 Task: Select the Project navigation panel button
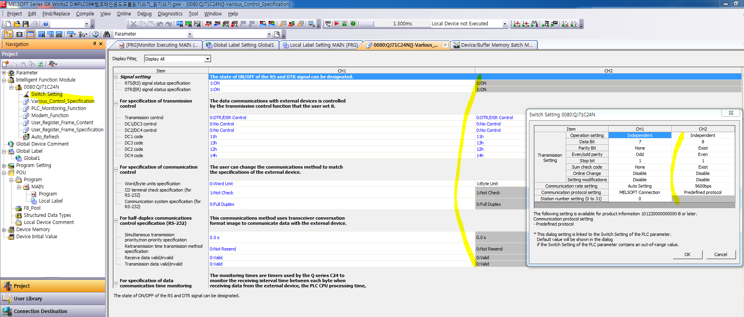[x=53, y=286]
